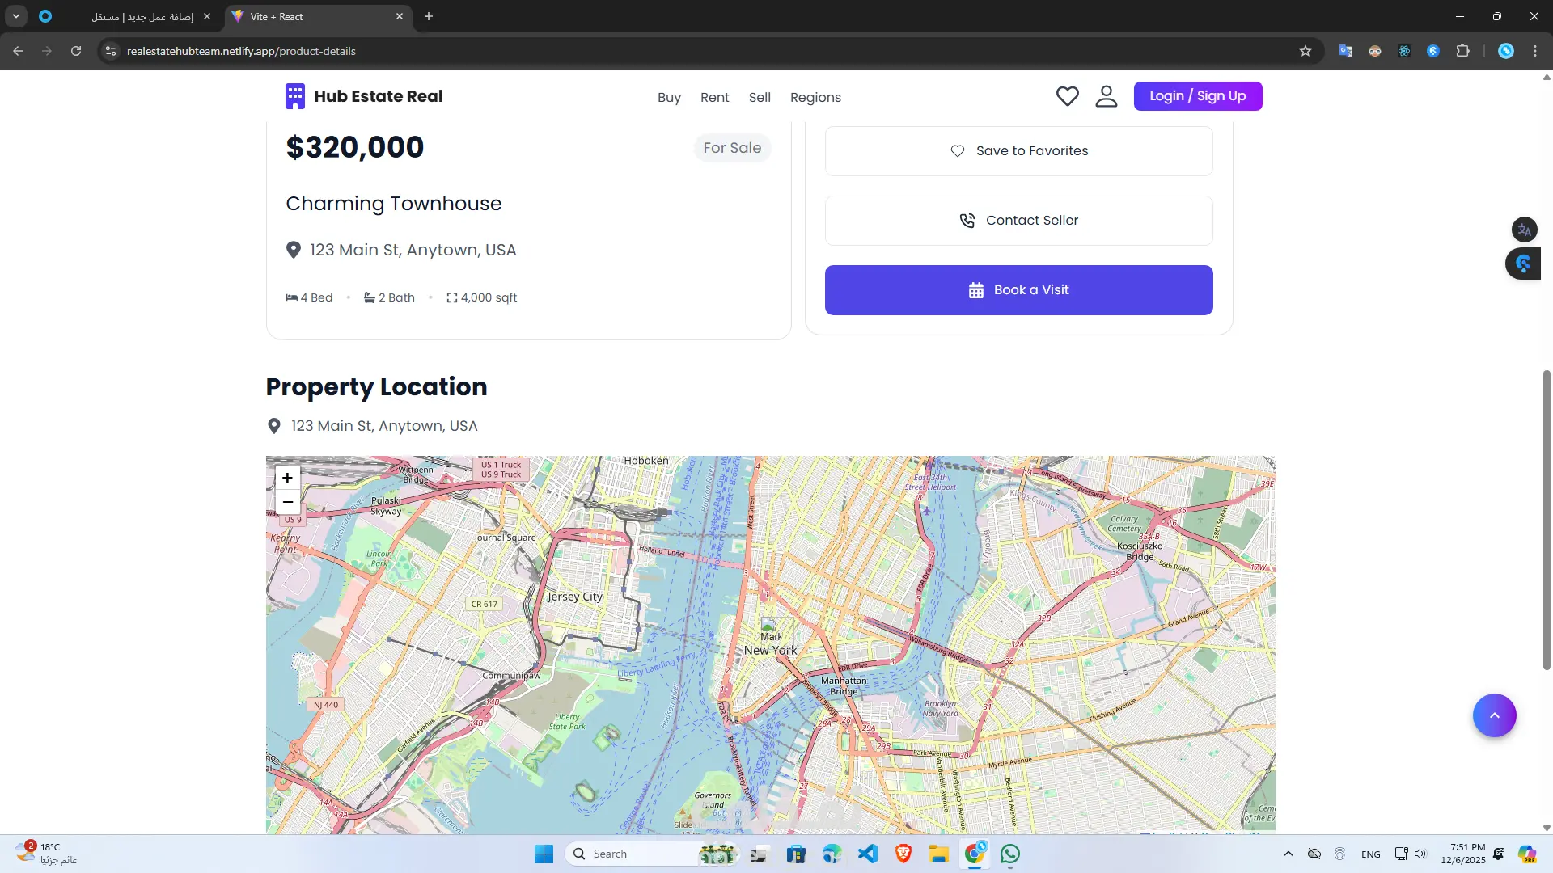
Task: Open the browser extensions puzzle icon
Action: 1462,51
